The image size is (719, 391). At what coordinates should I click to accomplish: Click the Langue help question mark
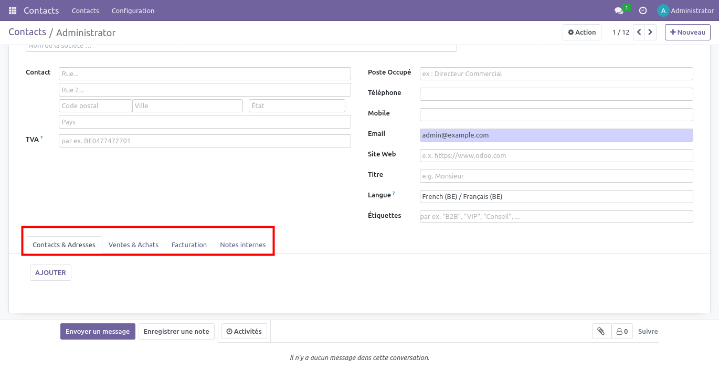point(394,193)
